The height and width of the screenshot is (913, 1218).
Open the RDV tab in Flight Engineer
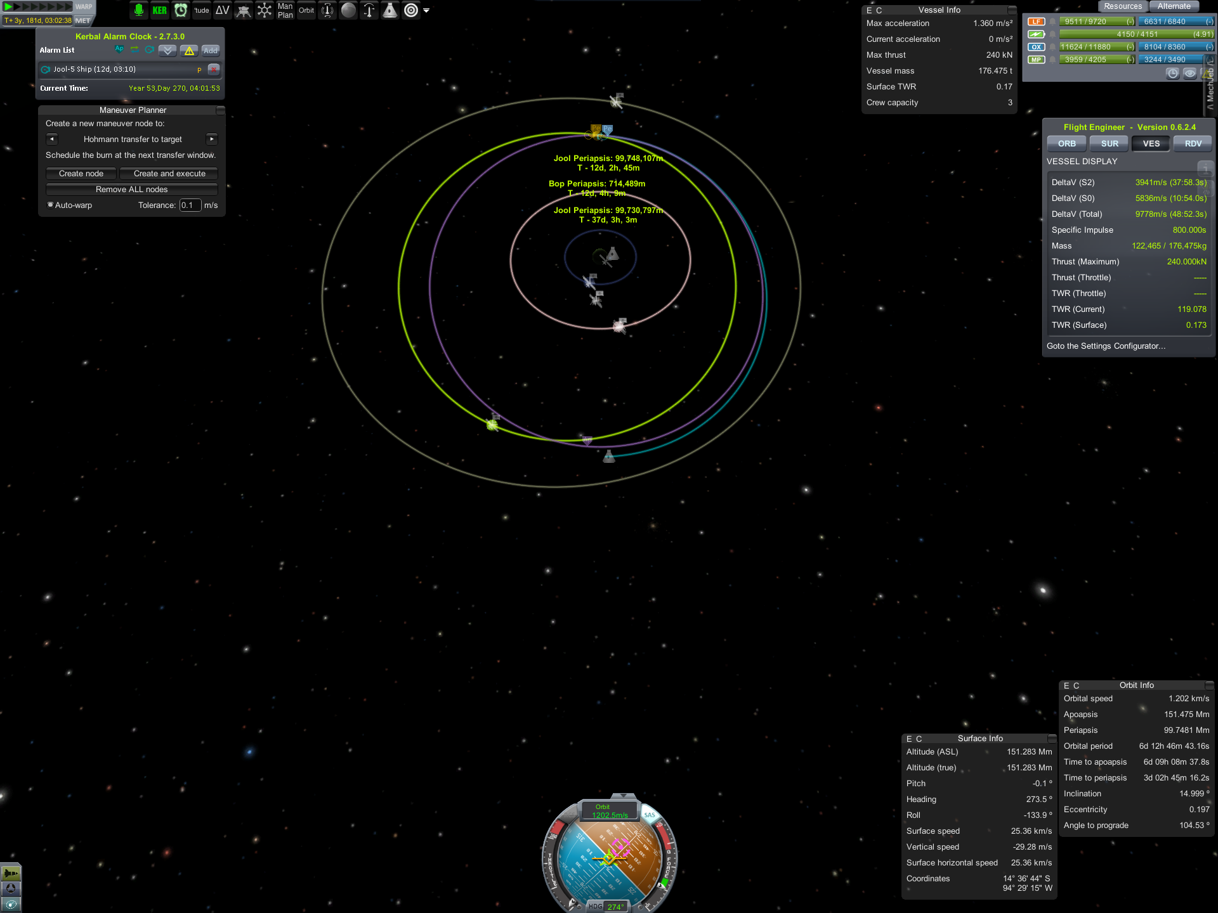(1193, 144)
